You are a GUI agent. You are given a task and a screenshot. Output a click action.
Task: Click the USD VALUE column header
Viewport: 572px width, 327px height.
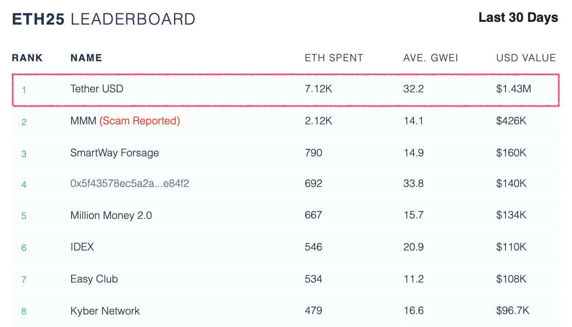526,58
